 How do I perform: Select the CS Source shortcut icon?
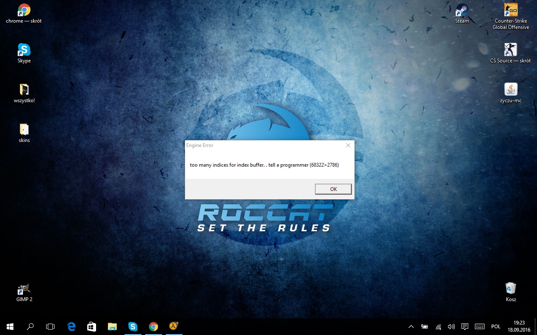(x=510, y=50)
